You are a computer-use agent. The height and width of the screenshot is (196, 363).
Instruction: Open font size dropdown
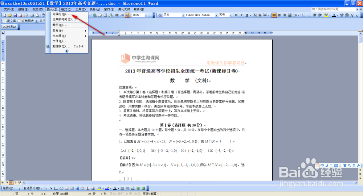click(231, 15)
